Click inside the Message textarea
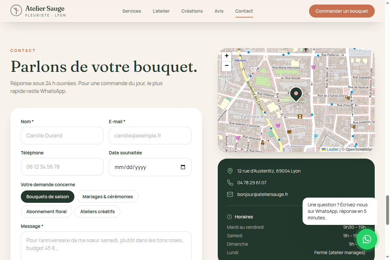 coord(106,246)
